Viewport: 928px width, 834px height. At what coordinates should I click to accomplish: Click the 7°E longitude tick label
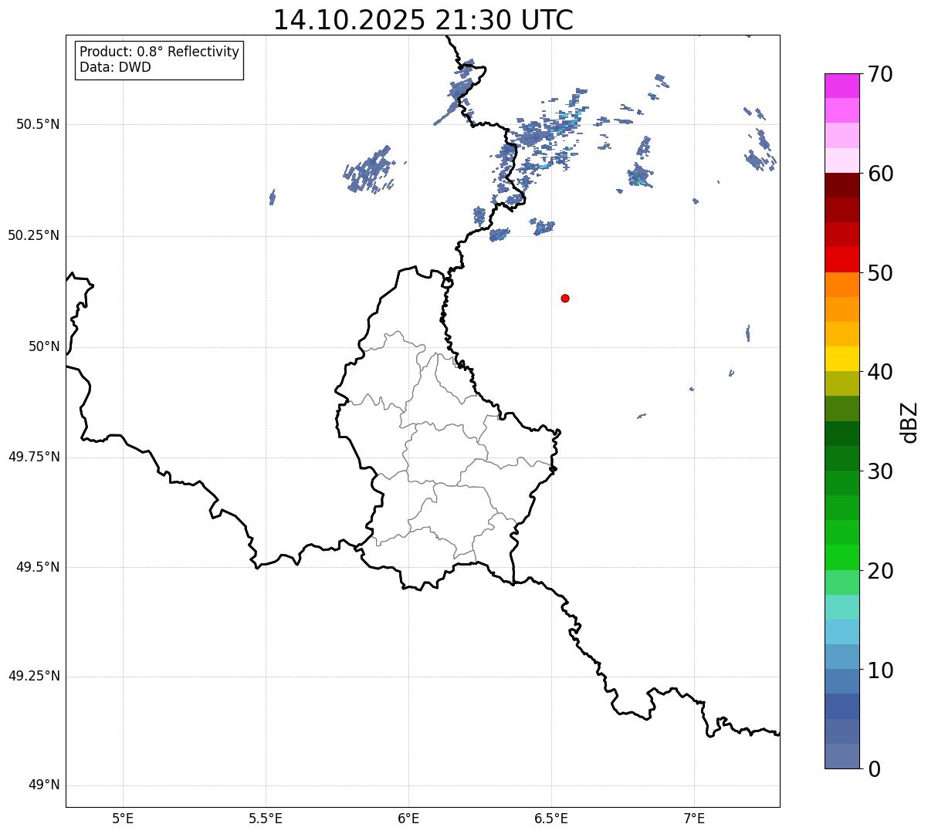point(694,818)
